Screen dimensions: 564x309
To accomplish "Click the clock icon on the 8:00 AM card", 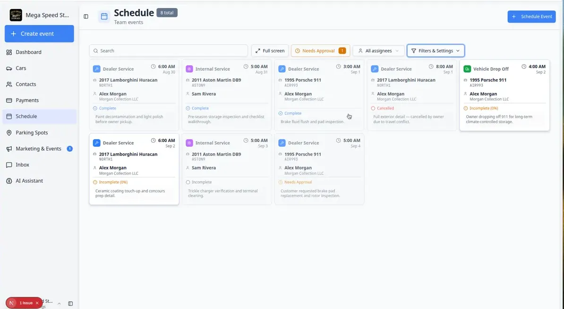I will (x=431, y=67).
